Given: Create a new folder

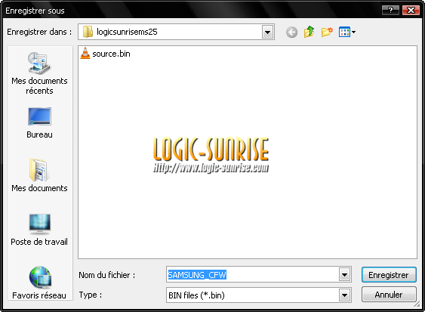Looking at the screenshot, I should (327, 32).
